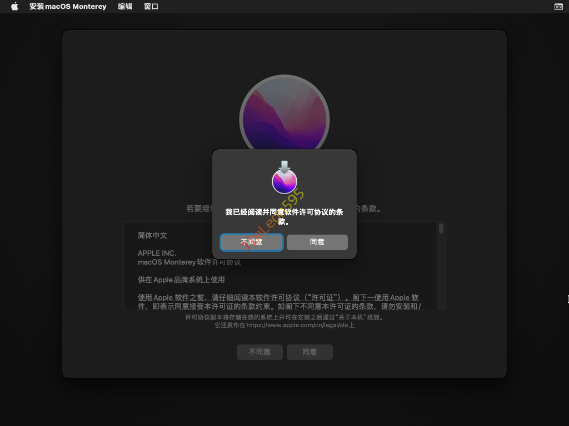Viewport: 569px width, 426px height.
Task: Click the input source icon in menu bar
Action: tap(558, 7)
